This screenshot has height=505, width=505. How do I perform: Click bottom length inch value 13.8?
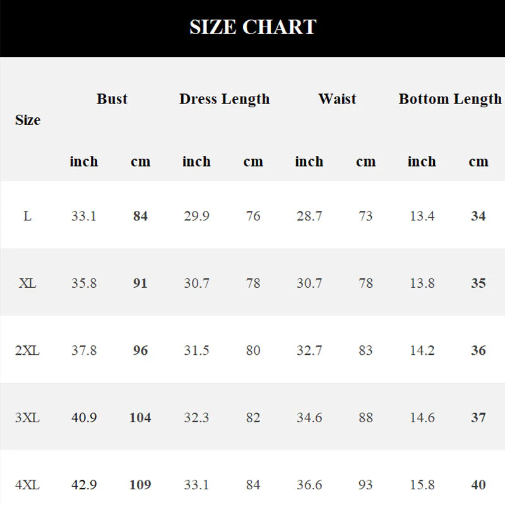point(422,283)
